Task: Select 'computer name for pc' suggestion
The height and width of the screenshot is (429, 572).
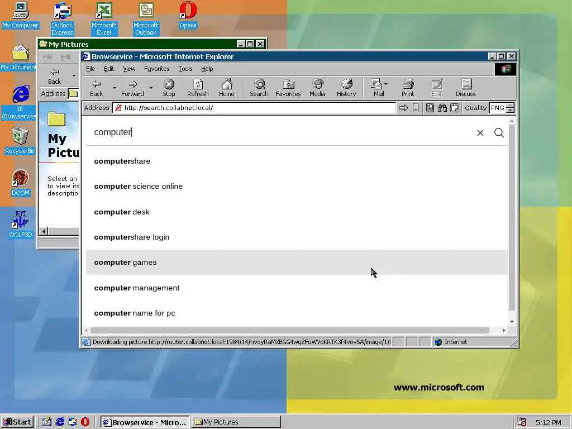Action: [297, 313]
